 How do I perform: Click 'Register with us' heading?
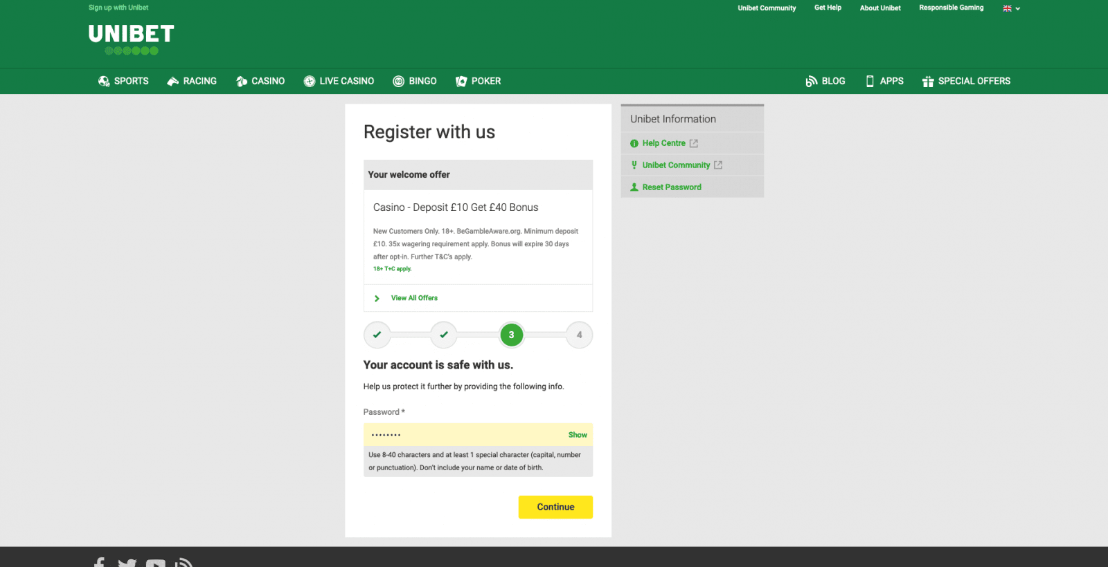tap(429, 132)
